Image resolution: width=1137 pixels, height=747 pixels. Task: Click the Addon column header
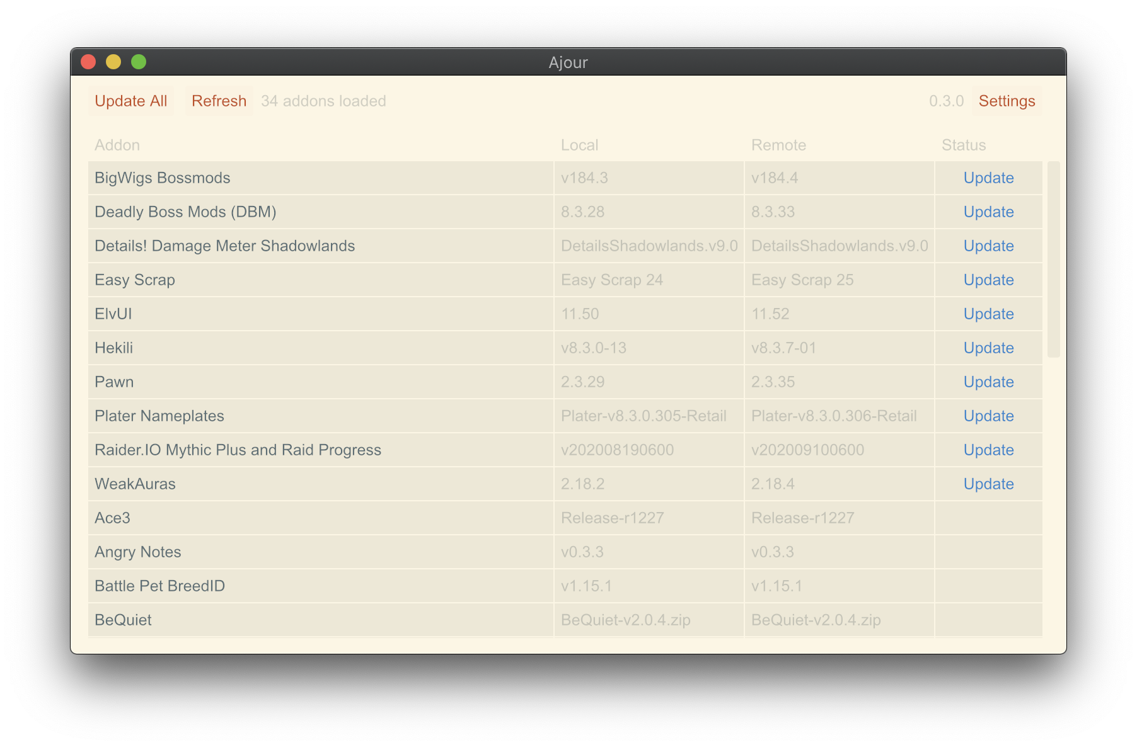117,145
